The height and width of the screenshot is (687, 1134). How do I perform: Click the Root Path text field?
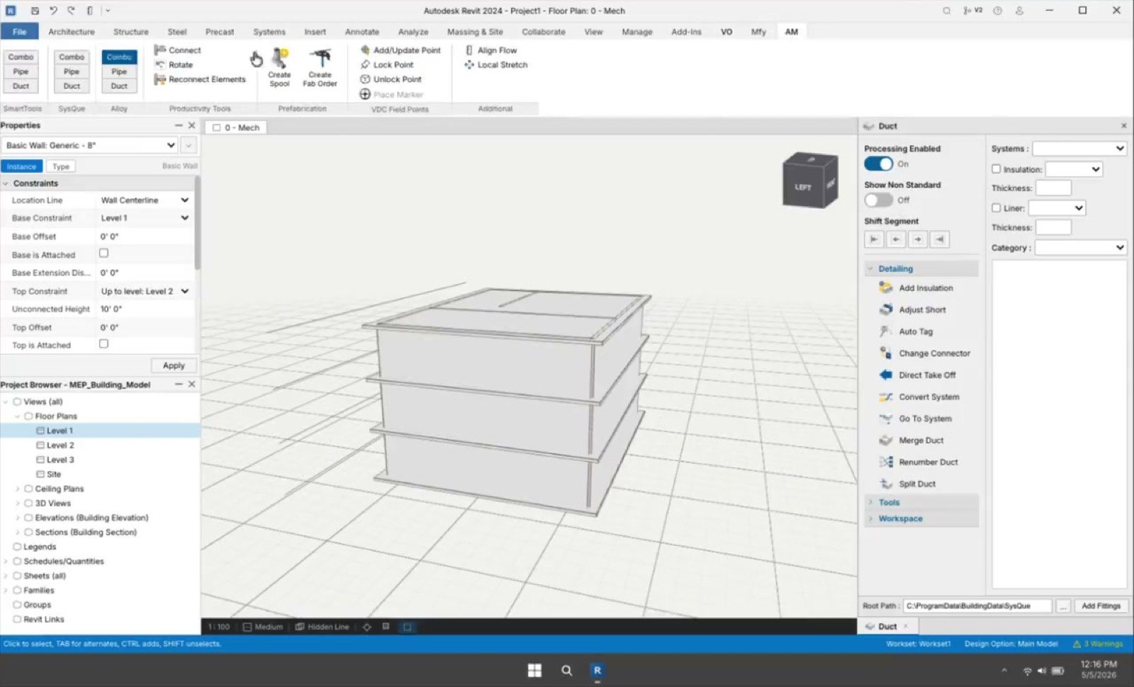click(977, 606)
